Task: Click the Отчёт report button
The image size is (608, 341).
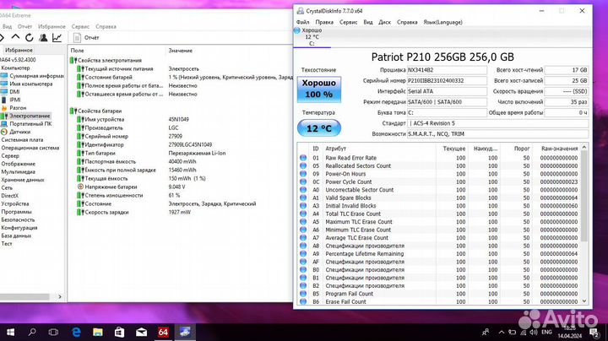Action: [x=86, y=37]
